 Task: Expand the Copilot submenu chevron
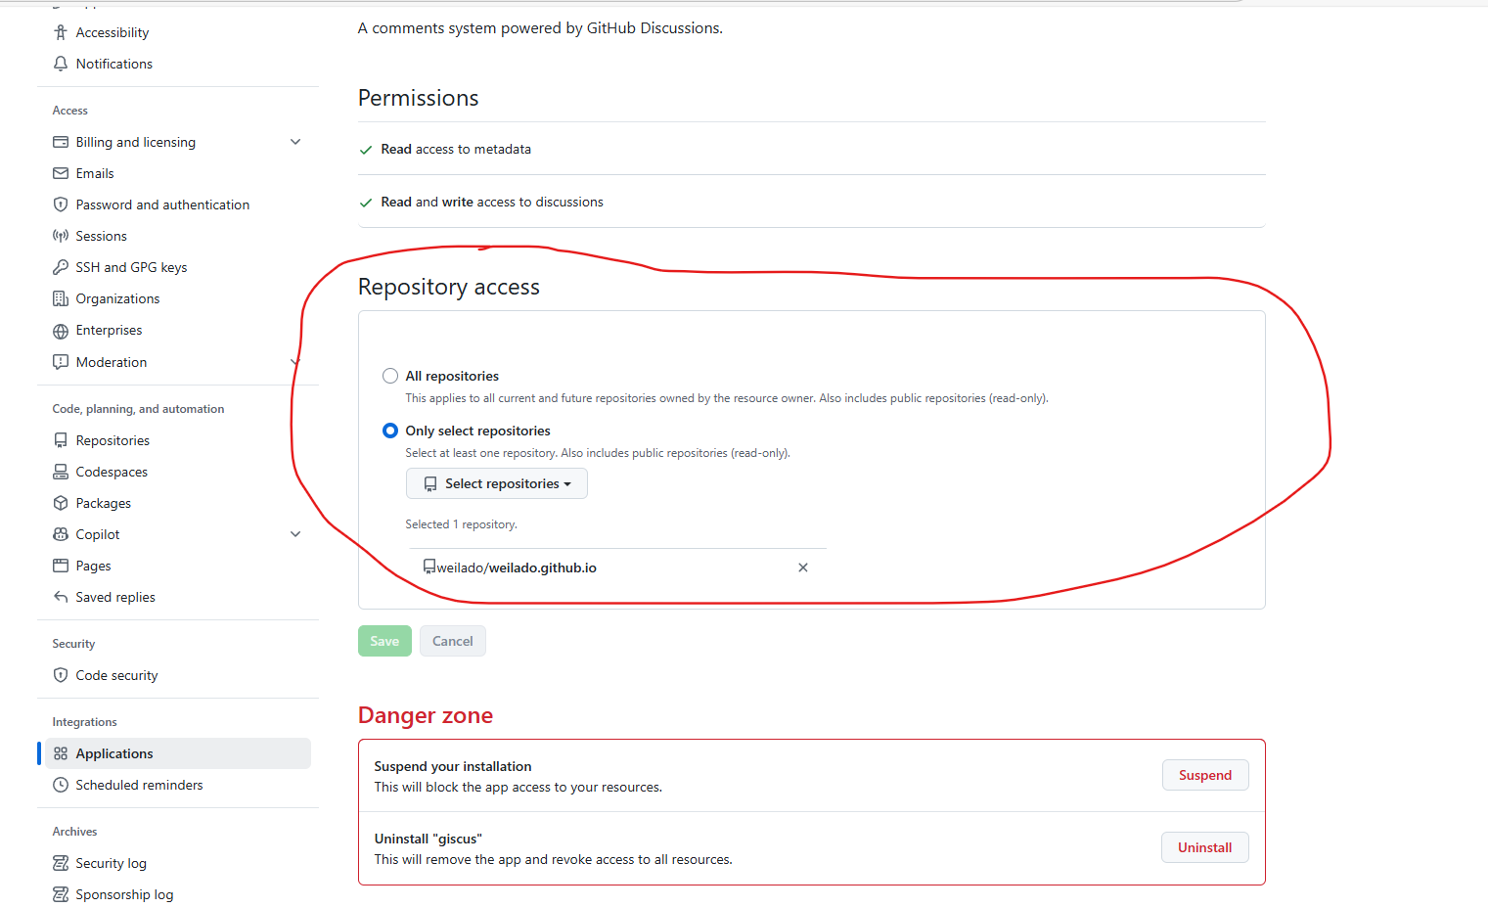tap(295, 534)
